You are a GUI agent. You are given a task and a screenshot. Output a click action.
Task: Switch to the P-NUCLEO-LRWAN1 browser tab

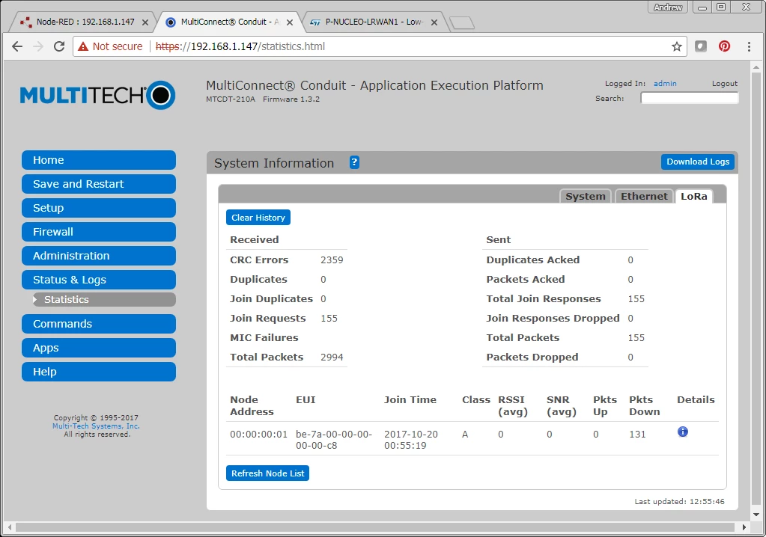[x=374, y=22]
